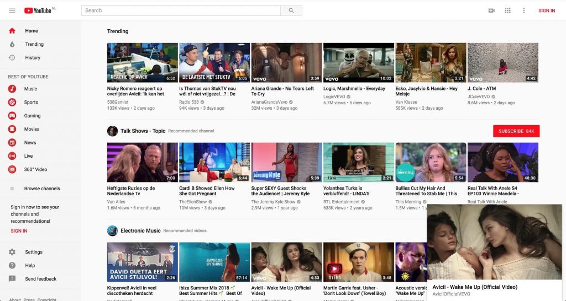Image resolution: width=566 pixels, height=301 pixels.
Task: Click the Electronic Music channel avatar
Action: pos(112,231)
